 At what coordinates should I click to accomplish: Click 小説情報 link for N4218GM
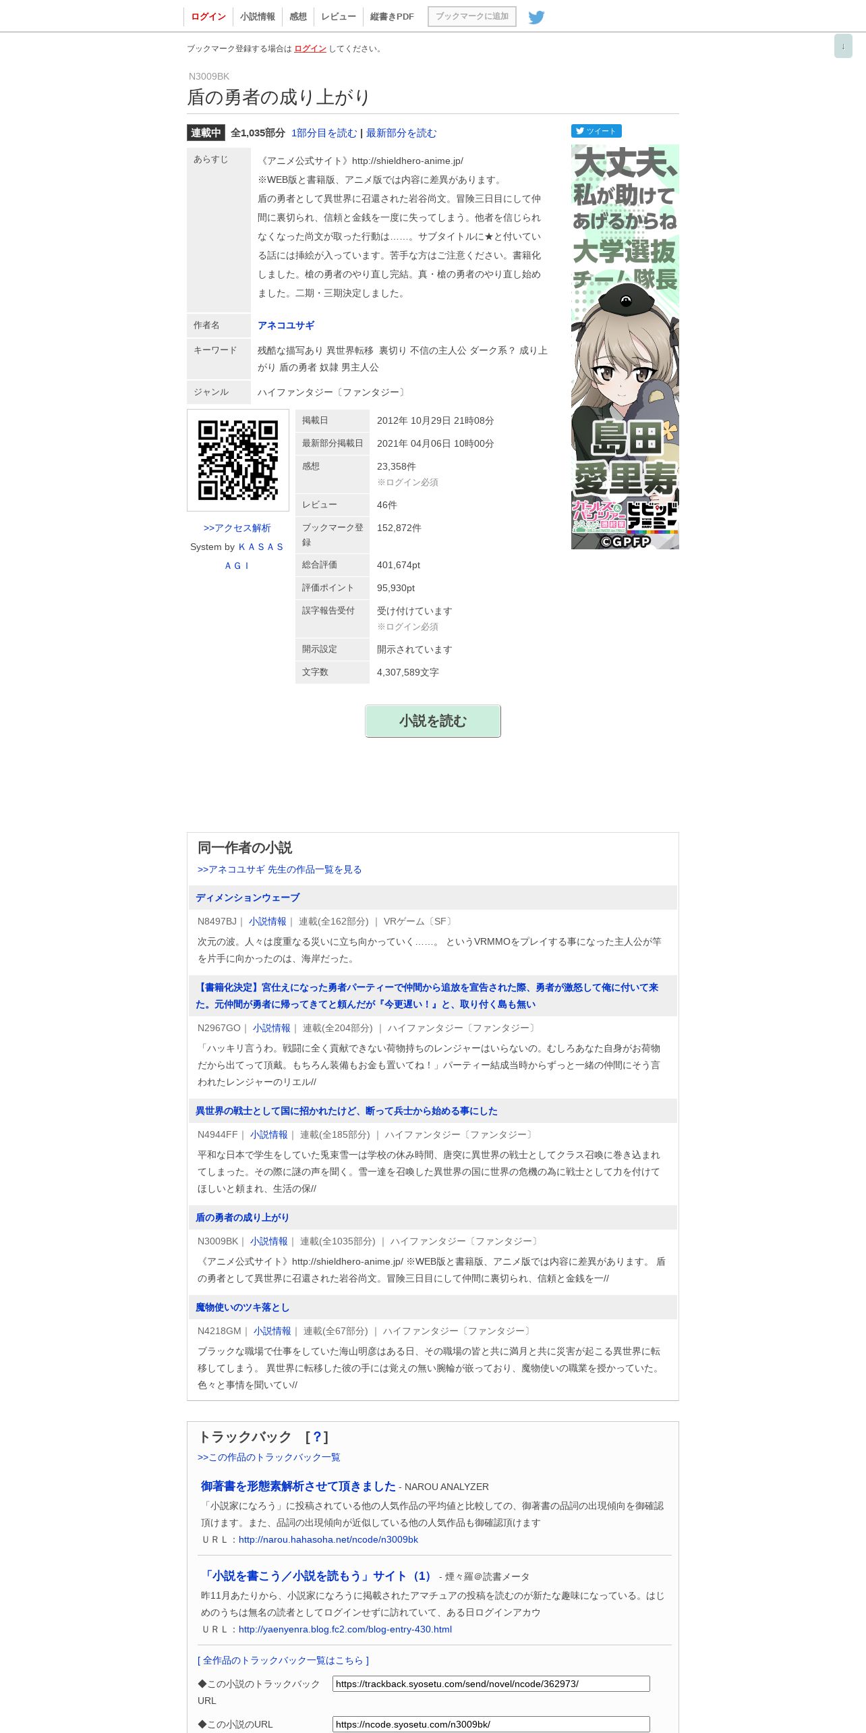(272, 1331)
